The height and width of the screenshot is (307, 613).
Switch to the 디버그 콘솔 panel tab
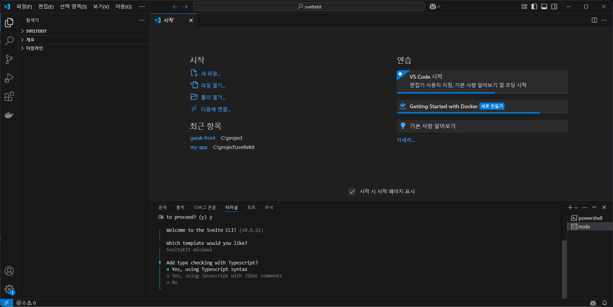pos(205,208)
